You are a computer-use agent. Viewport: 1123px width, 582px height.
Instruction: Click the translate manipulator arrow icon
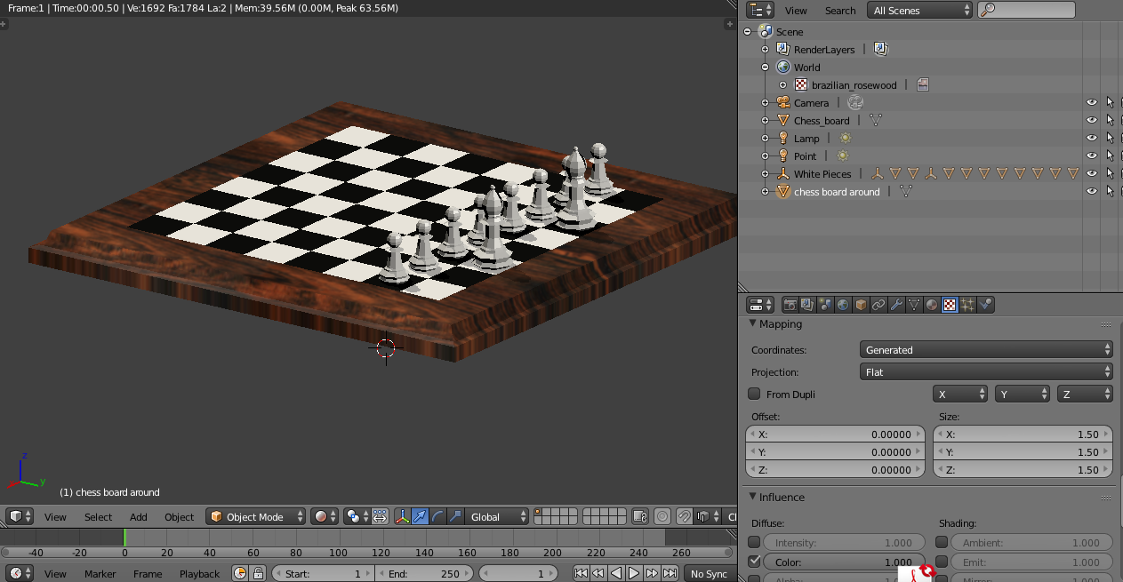[x=420, y=516]
